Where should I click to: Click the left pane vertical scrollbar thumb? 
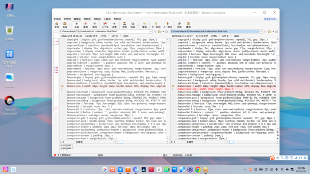click(168, 54)
